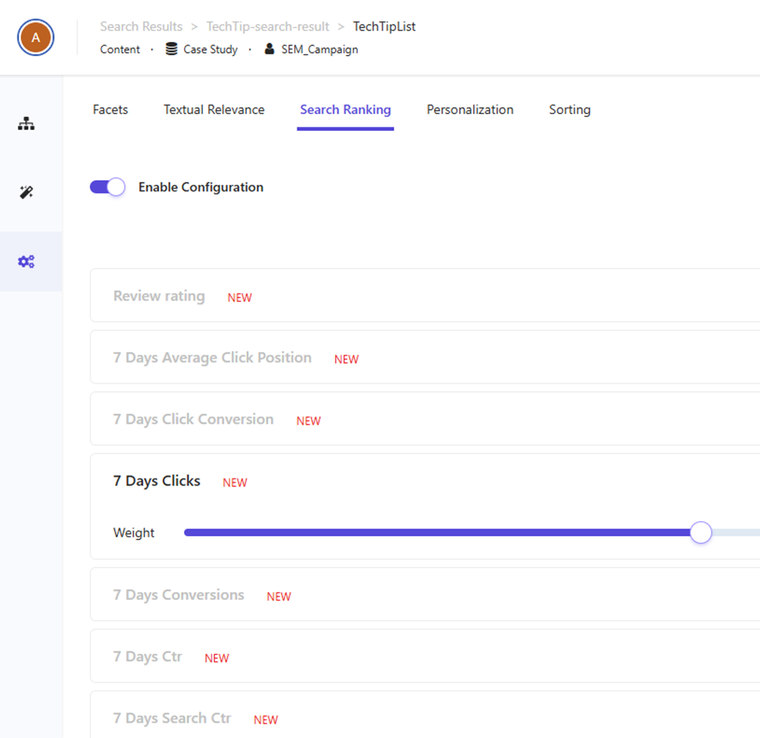The height and width of the screenshot is (738, 760).
Task: Expand the 7 Days Search Ctr panel
Action: [x=425, y=716]
